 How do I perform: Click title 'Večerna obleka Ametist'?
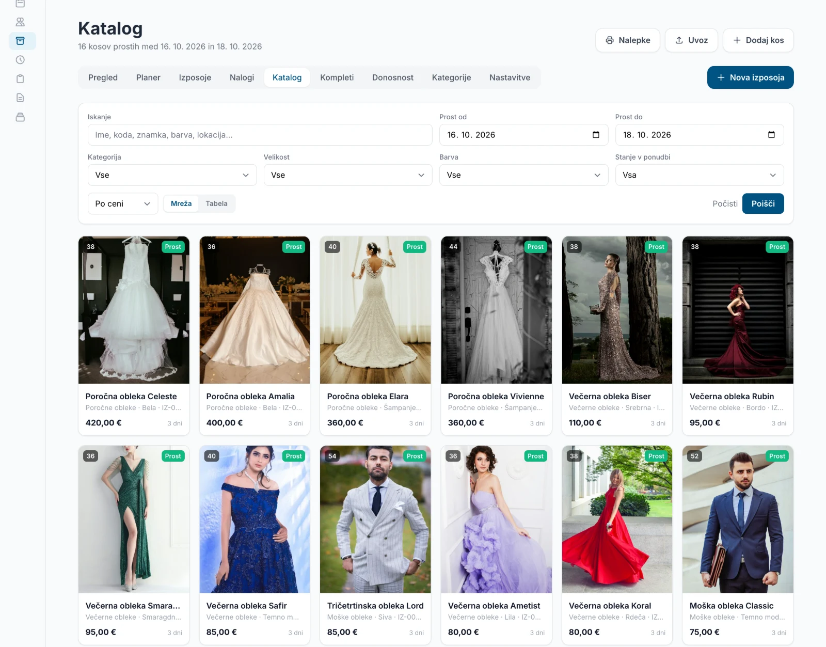point(494,606)
